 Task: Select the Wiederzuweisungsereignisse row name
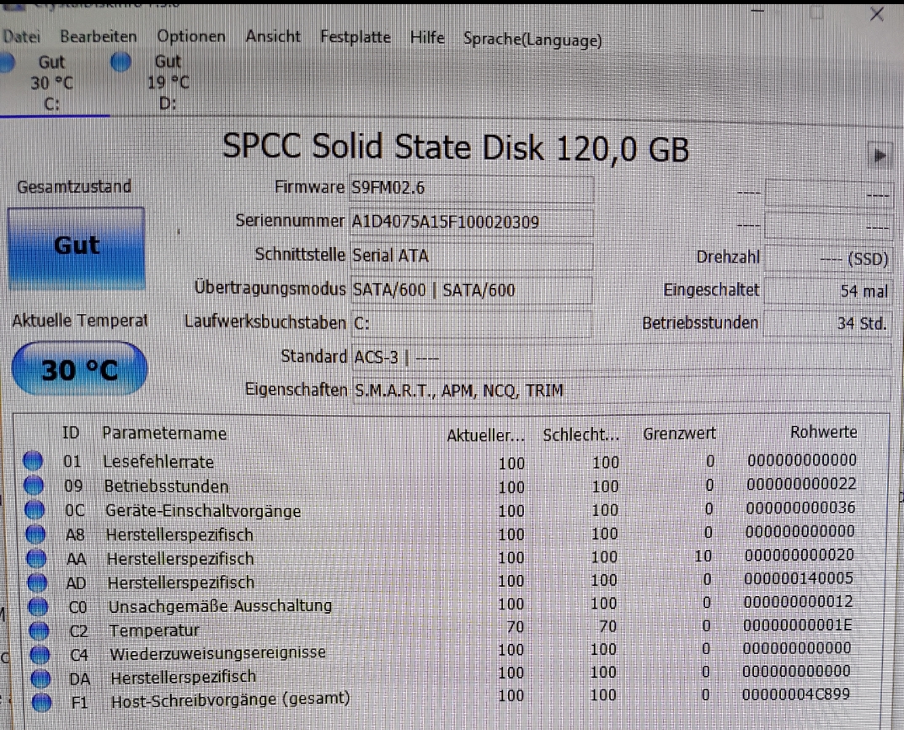(218, 653)
